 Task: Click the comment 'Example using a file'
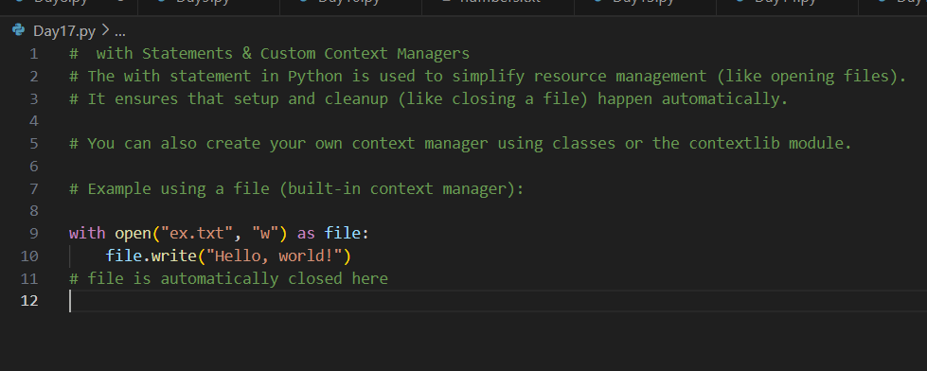coord(296,188)
